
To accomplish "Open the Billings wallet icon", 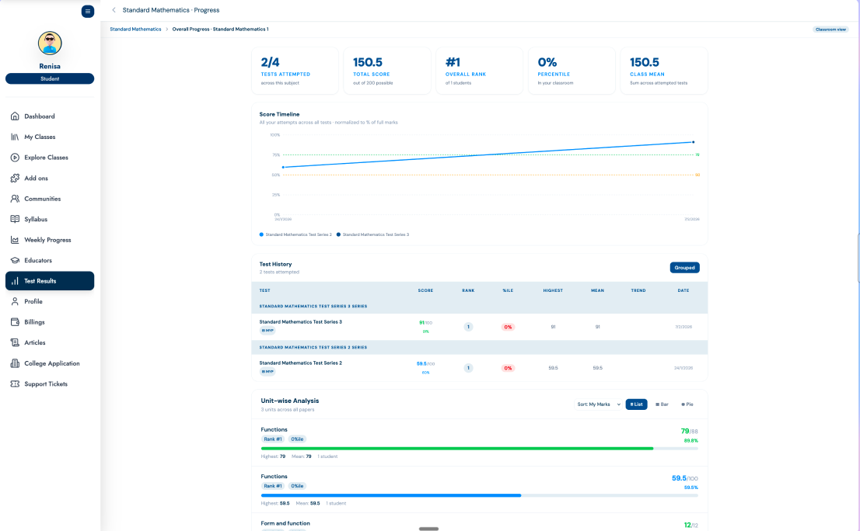I will [15, 322].
